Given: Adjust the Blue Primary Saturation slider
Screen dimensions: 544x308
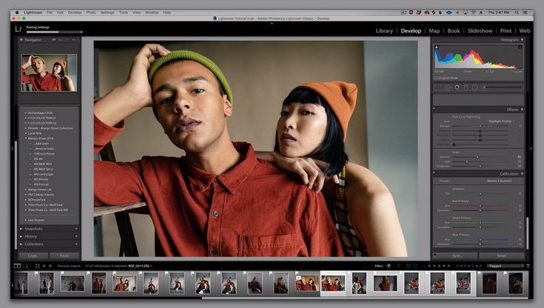Looking at the screenshot, I should point(480,244).
